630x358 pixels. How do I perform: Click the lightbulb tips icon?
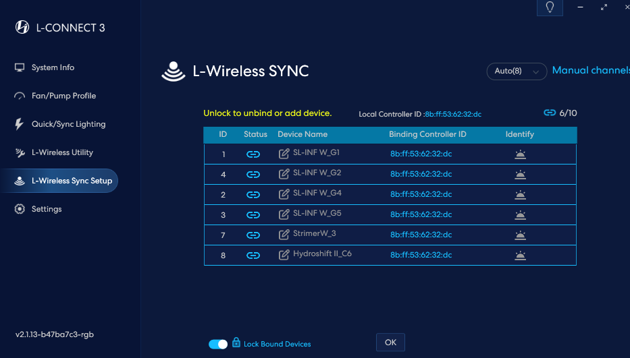(x=550, y=7)
